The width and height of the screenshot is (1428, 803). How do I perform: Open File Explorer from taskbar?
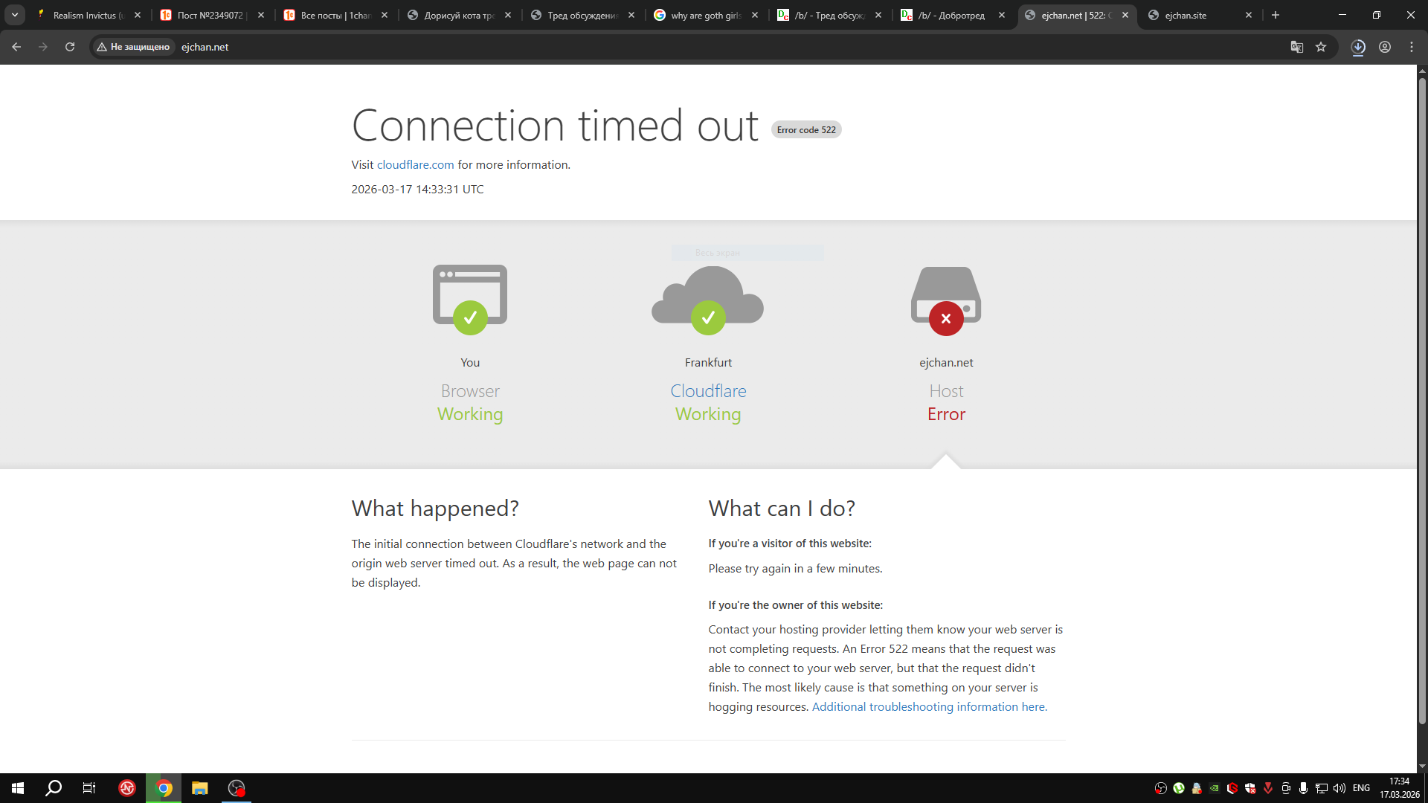[x=199, y=788]
